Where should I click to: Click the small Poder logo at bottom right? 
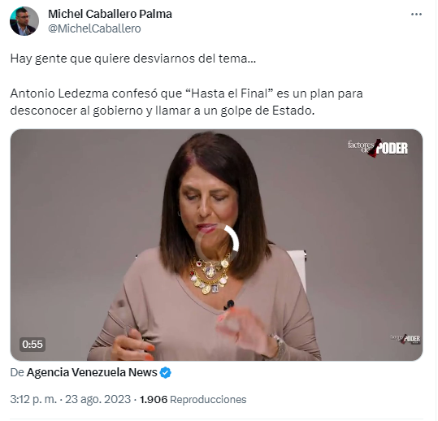click(405, 339)
